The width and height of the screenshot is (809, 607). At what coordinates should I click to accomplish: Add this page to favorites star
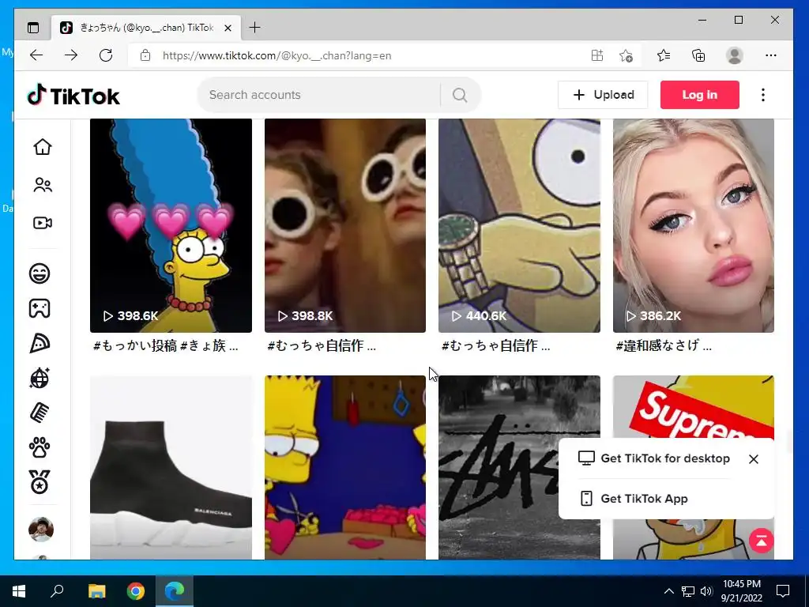(x=626, y=55)
